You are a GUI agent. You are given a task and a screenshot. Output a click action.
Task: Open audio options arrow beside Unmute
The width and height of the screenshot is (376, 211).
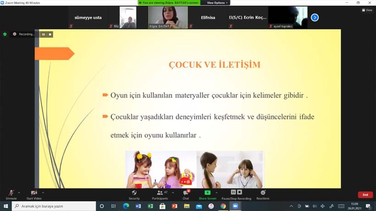19,192
